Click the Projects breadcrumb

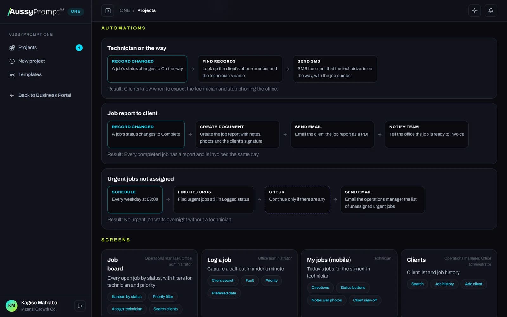point(146,10)
